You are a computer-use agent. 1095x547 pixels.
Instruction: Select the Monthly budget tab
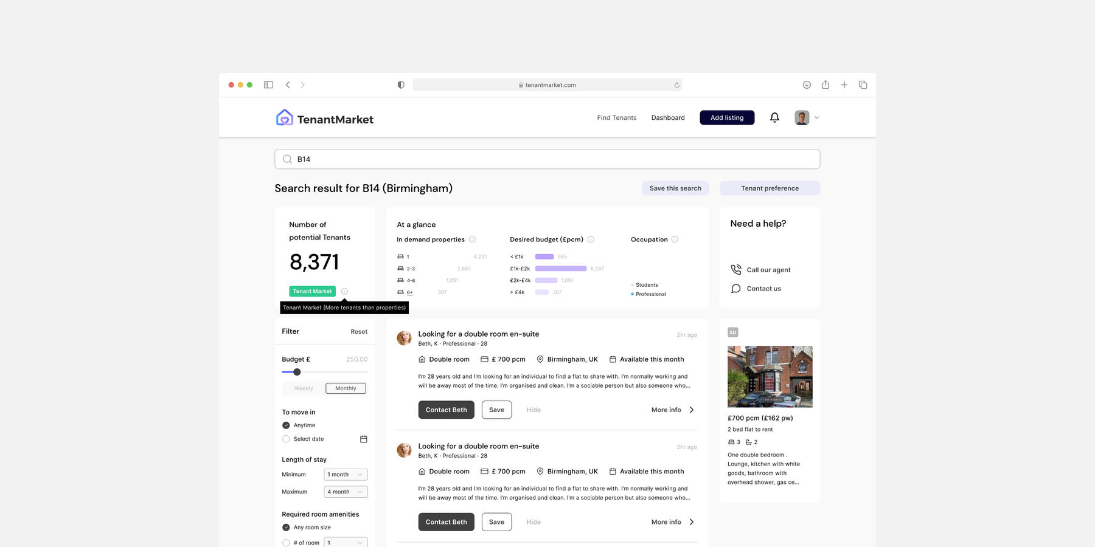coord(346,388)
